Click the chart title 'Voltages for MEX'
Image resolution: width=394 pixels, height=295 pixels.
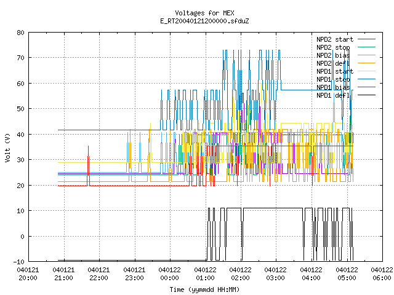point(204,13)
